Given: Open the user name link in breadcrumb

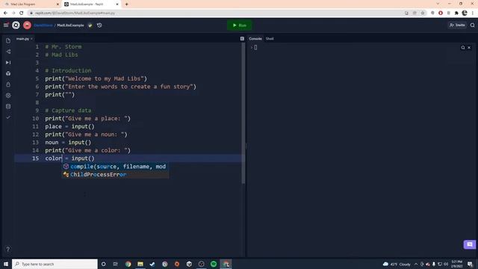Looking at the screenshot, I should [x=43, y=25].
